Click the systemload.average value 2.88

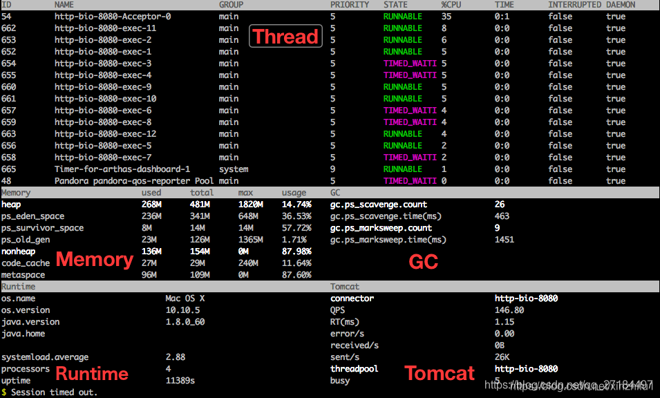pos(176,357)
